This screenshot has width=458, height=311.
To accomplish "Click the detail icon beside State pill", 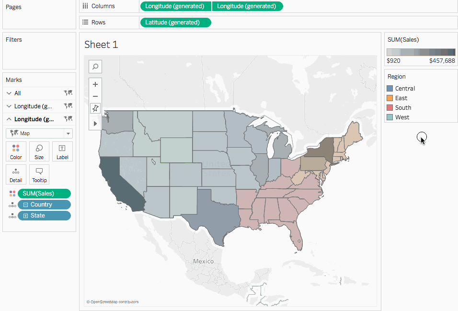I will click(x=12, y=216).
